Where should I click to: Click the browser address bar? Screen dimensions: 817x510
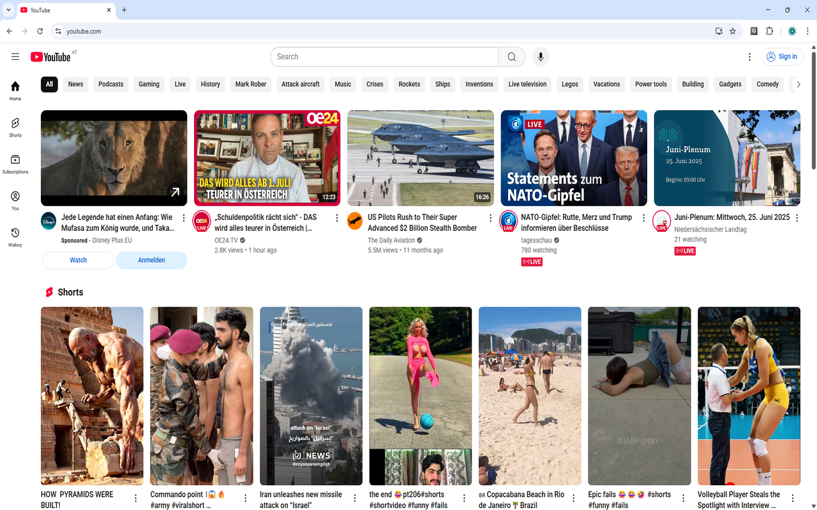(x=383, y=31)
